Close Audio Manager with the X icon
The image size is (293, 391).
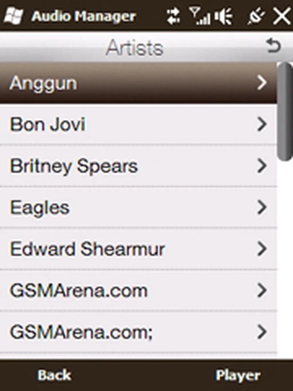point(282,16)
